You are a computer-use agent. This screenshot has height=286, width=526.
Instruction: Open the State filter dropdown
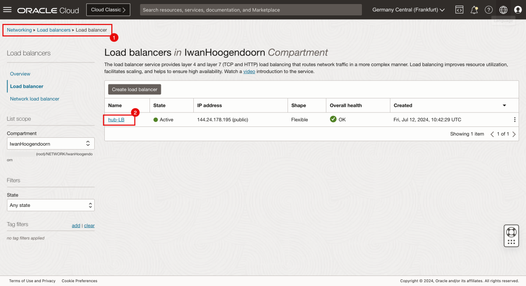[50, 205]
